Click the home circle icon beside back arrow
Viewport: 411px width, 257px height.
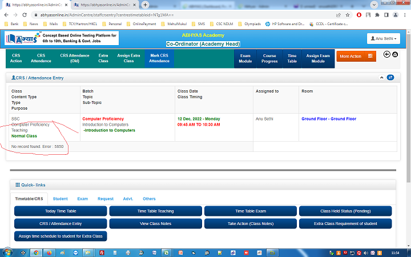pyautogui.click(x=394, y=54)
